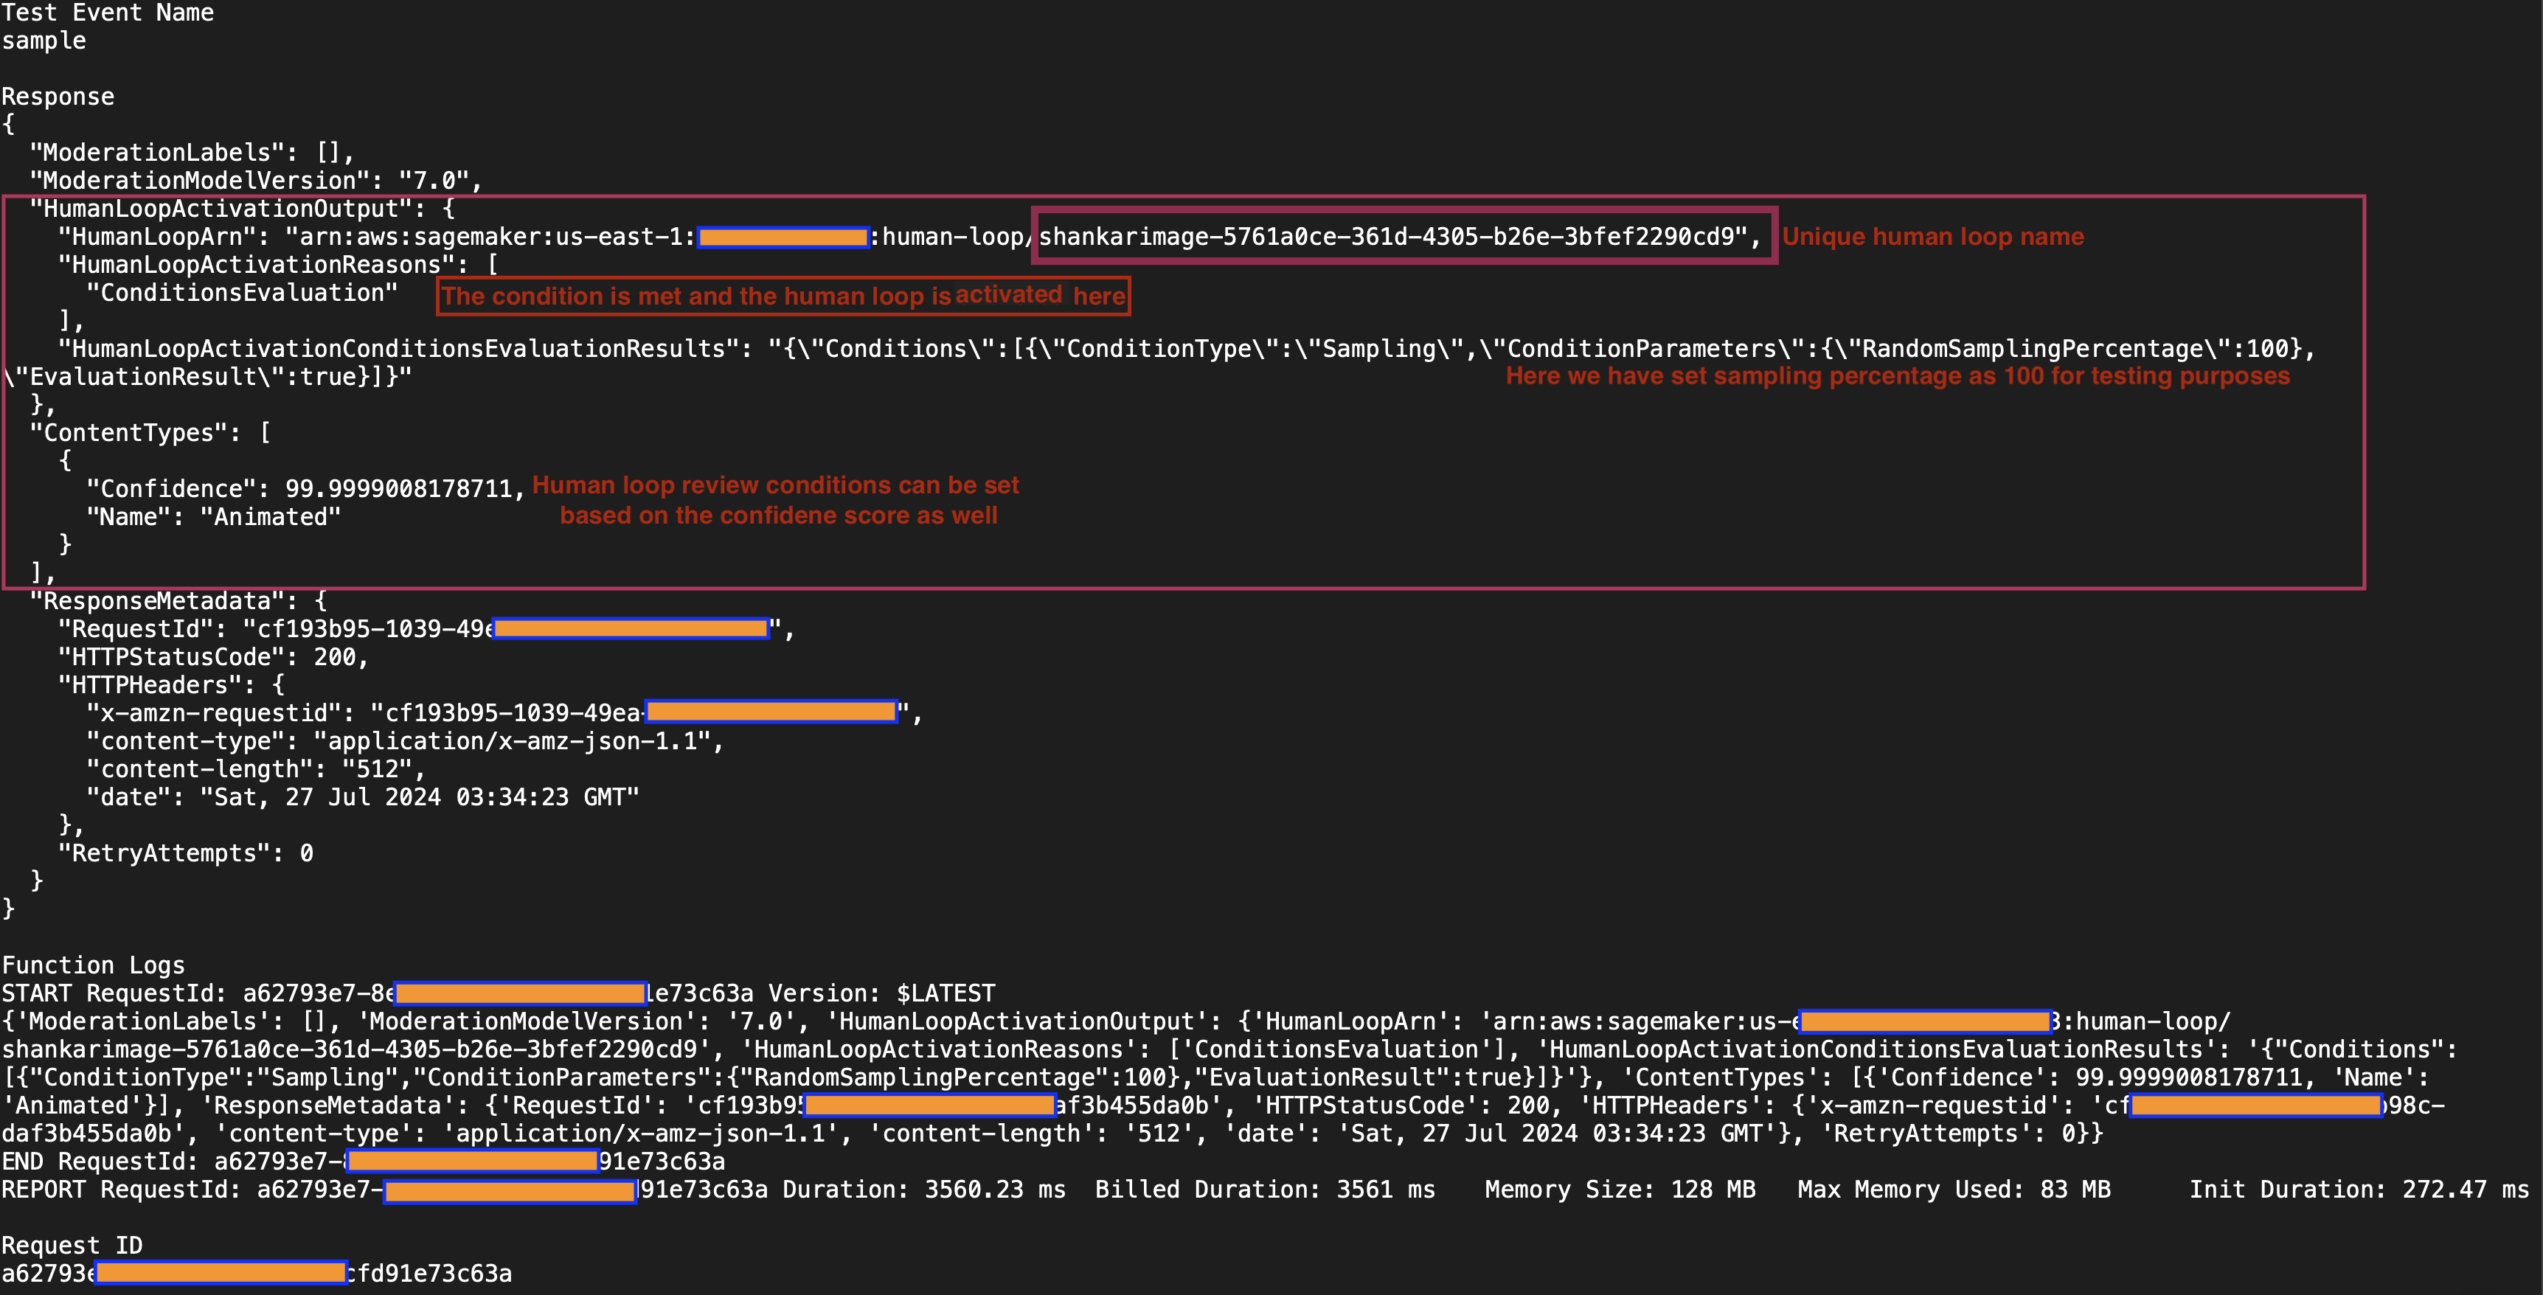Click the redacted x-amzn-requestid bar
This screenshot has width=2543, height=1295.
pos(770,712)
